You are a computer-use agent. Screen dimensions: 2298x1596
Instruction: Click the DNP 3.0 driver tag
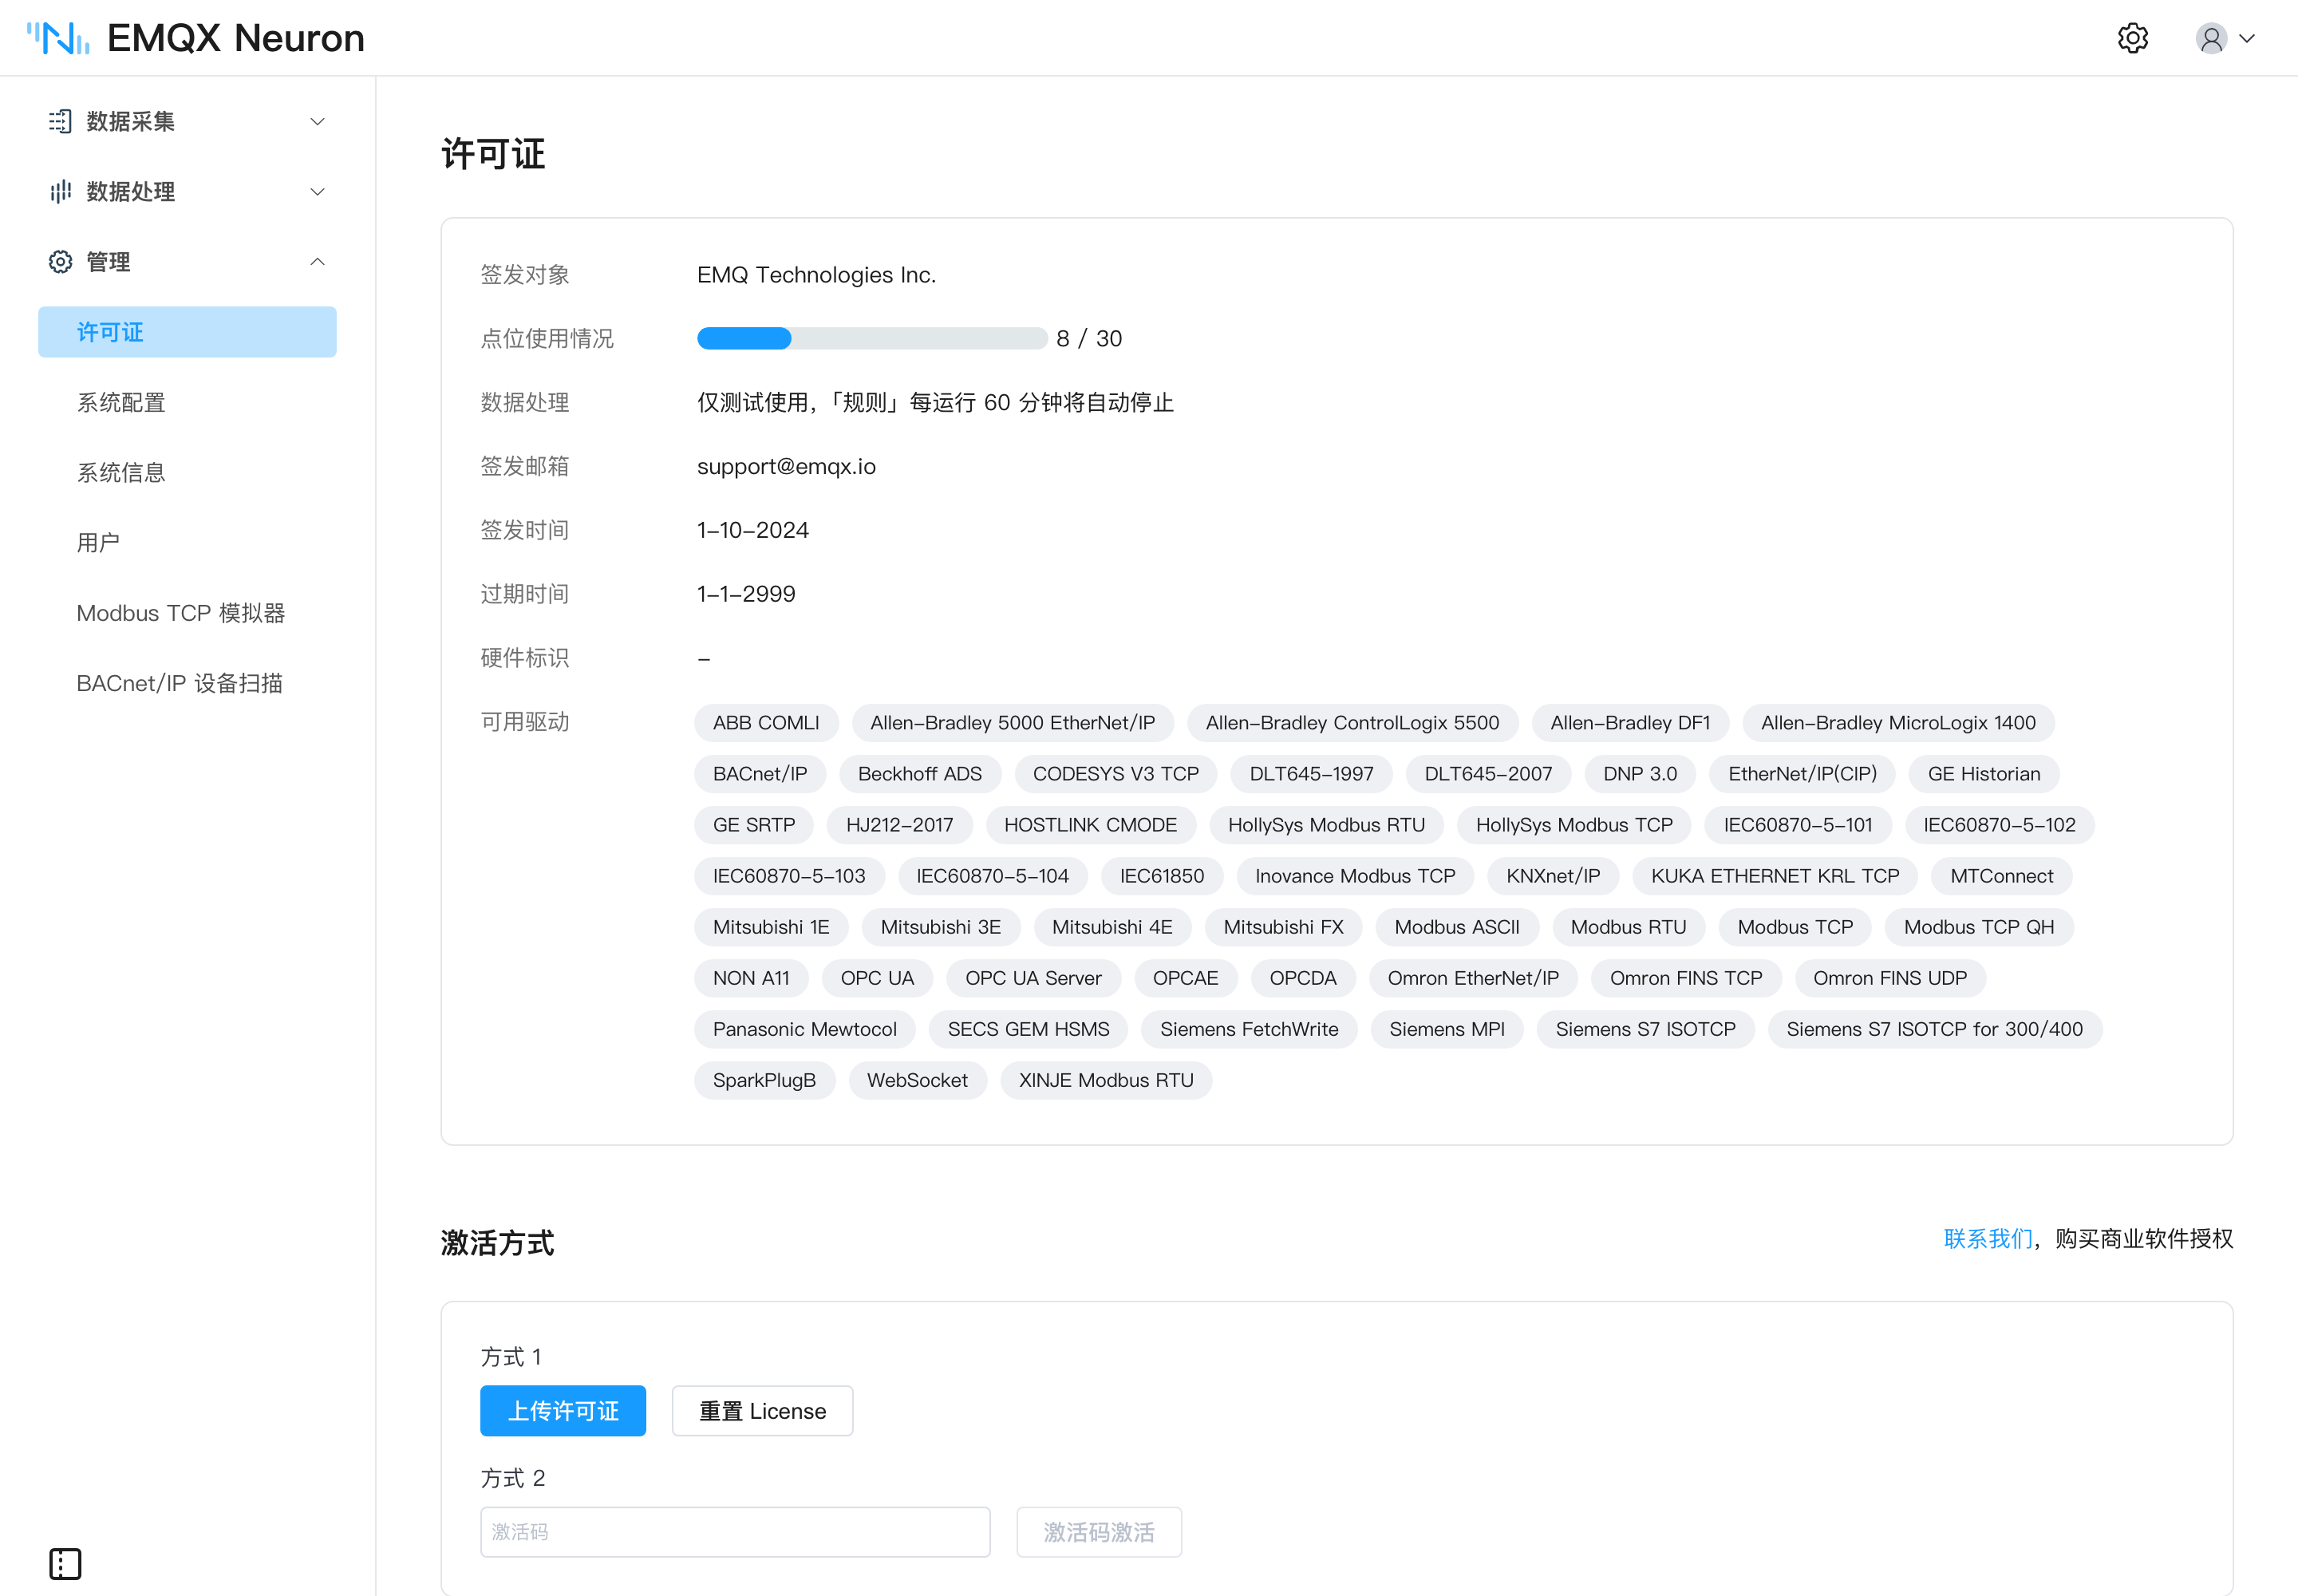pos(1639,773)
